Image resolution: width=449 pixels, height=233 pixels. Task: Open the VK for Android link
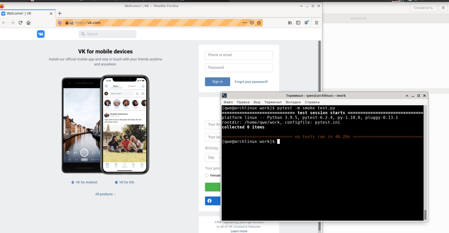[x=84, y=182]
